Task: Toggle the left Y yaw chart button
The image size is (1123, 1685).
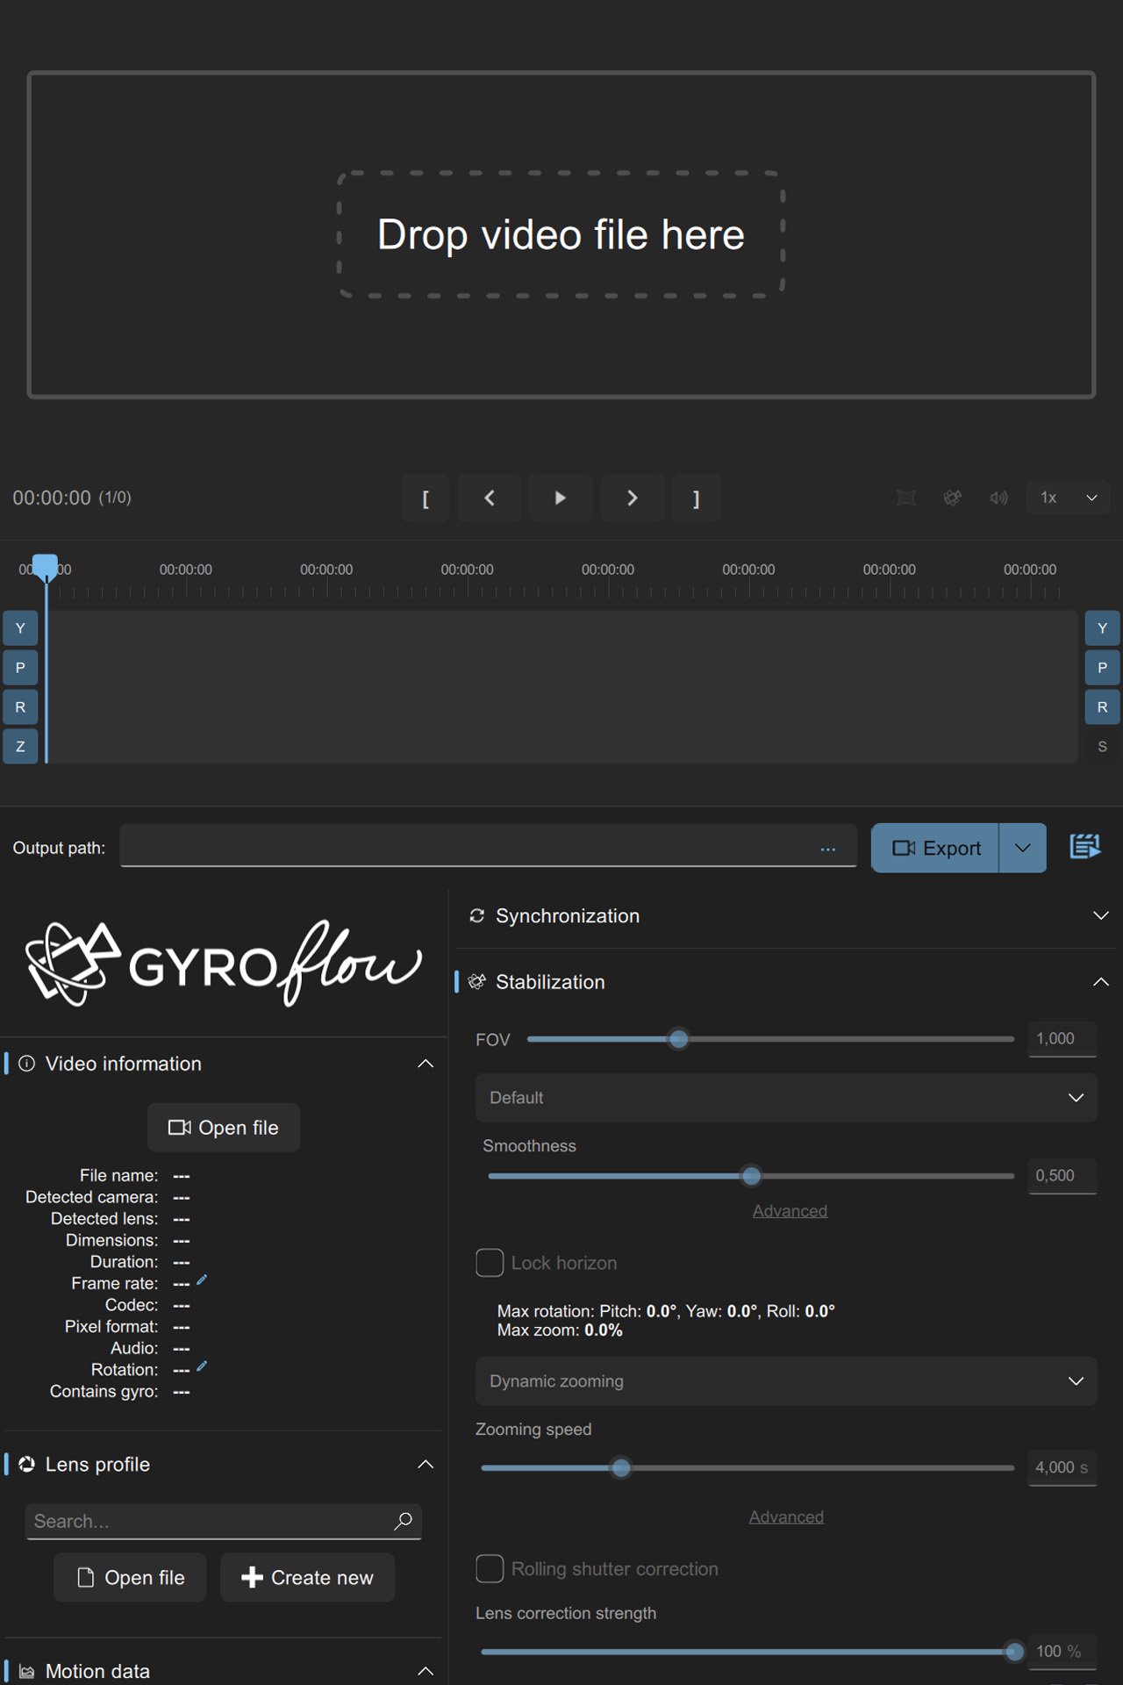Action: (20, 628)
